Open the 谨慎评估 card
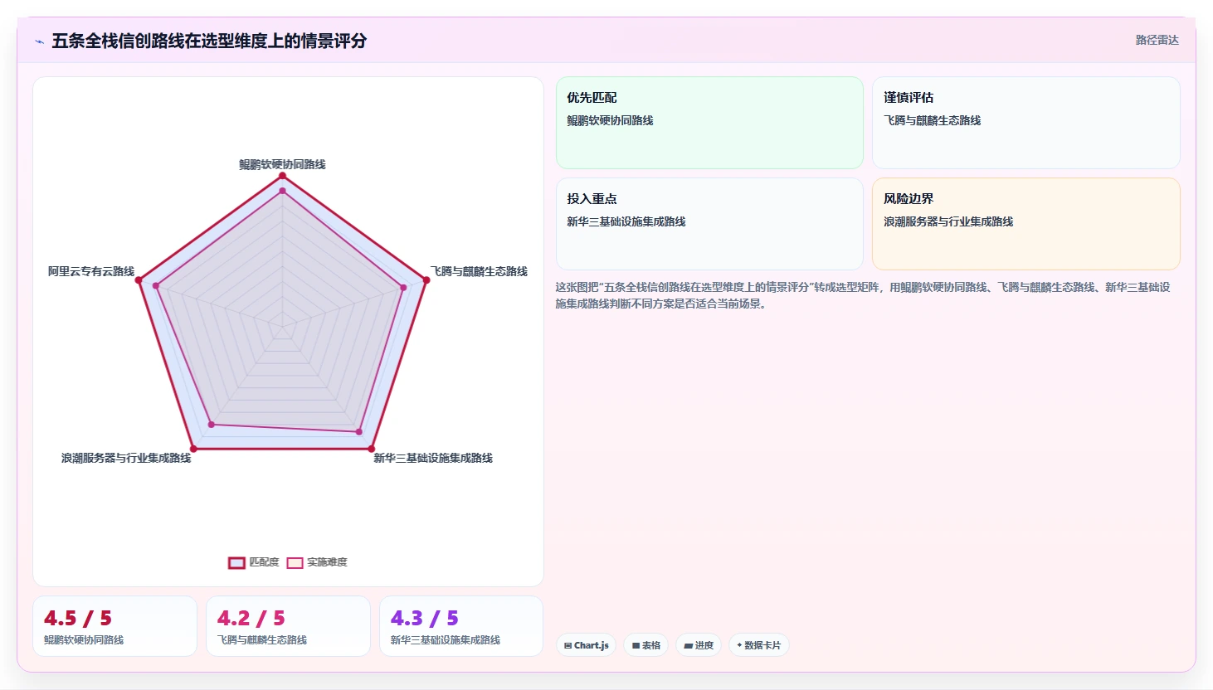The image size is (1213, 690). (1026, 123)
